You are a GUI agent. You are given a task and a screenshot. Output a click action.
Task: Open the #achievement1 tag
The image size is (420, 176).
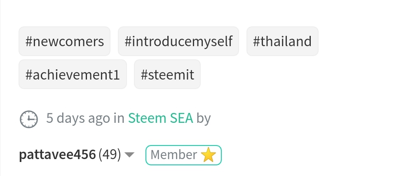(73, 74)
